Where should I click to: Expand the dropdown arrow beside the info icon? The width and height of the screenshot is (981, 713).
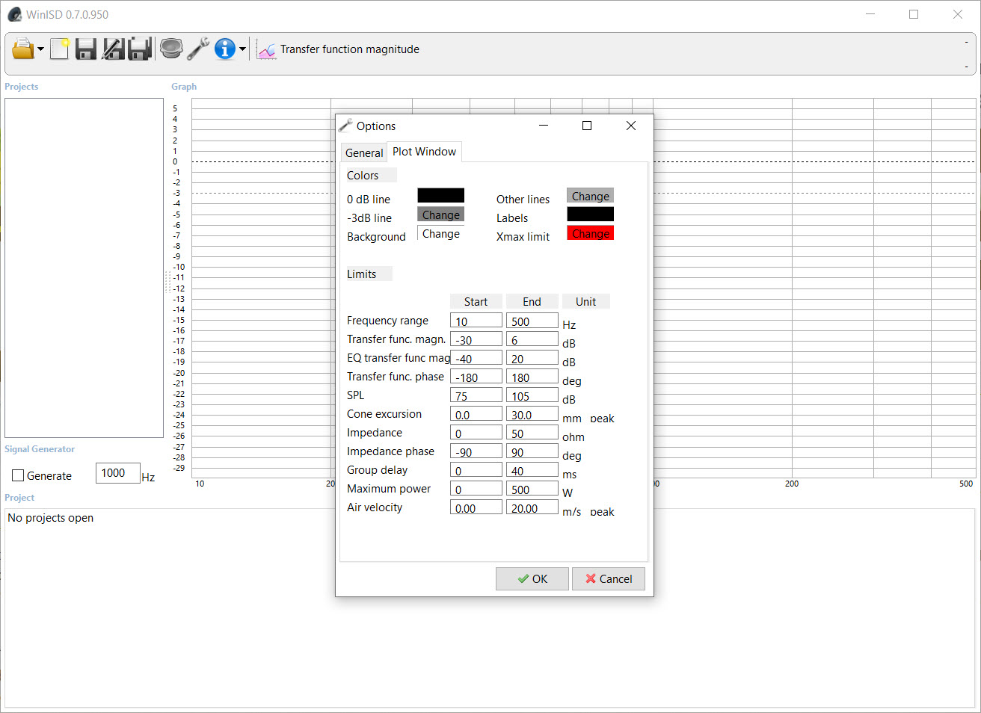(242, 50)
